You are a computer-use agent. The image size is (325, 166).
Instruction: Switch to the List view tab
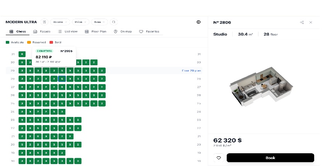(68, 31)
